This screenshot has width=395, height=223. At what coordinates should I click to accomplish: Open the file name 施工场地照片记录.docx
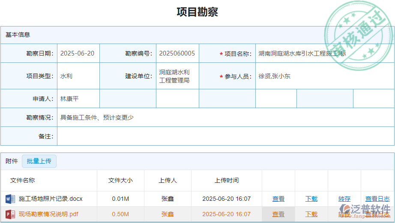[x=51, y=199]
